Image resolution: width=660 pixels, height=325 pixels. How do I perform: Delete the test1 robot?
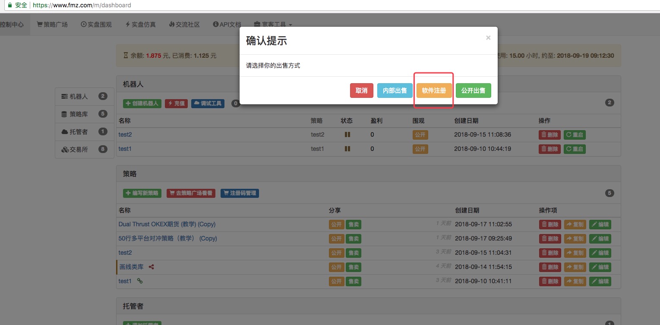pyautogui.click(x=549, y=149)
